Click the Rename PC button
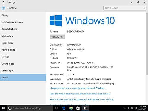The image size is (148, 111). point(57,37)
